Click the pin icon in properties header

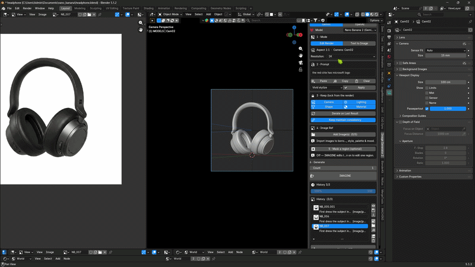[x=470, y=21]
